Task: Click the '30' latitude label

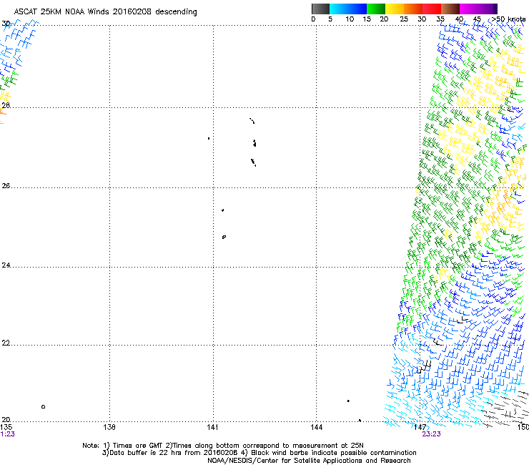Action: point(6,24)
